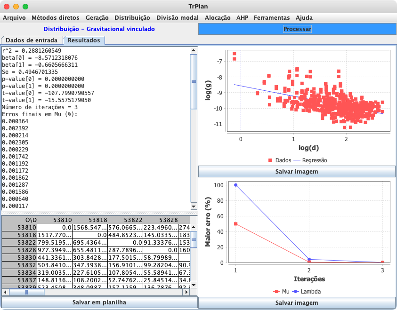
Task: Open the AHP menu
Action: (242, 18)
